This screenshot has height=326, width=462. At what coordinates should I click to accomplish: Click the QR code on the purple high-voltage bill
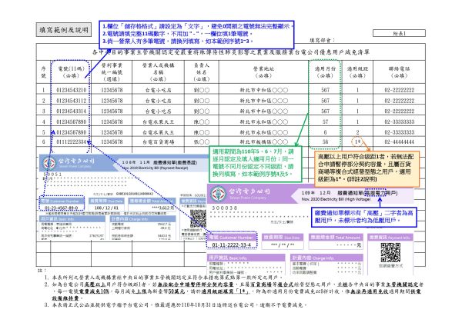[x=390, y=252]
